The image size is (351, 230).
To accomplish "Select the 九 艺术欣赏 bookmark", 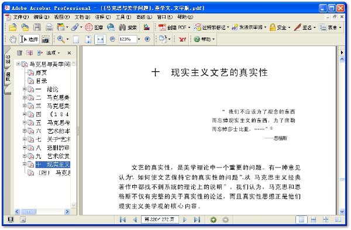I will click(53, 156).
